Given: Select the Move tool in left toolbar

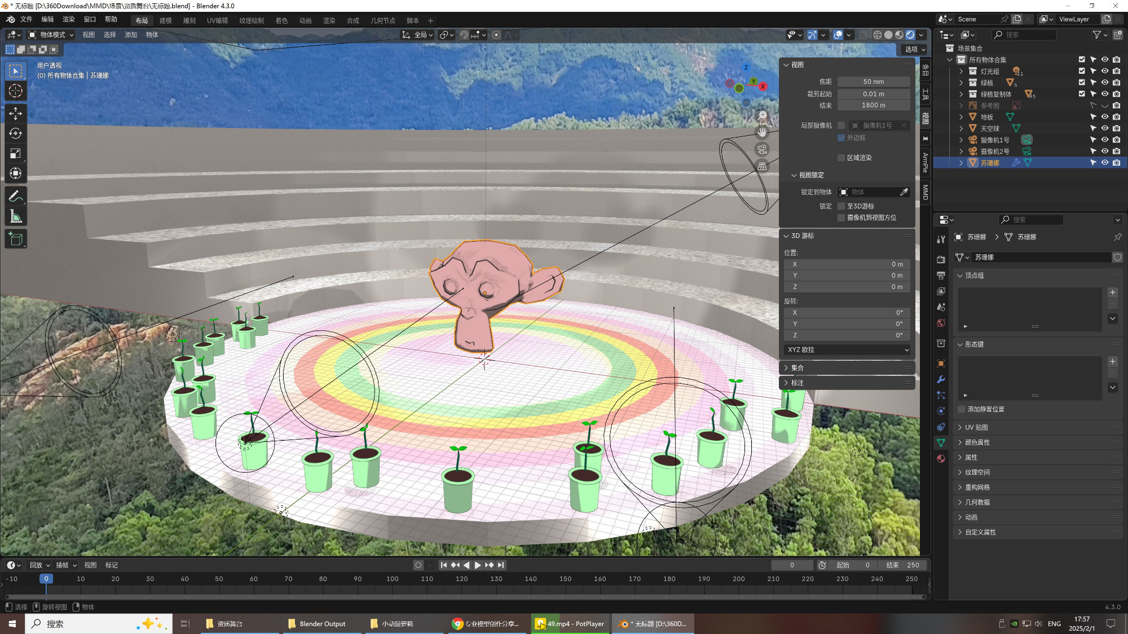Looking at the screenshot, I should pos(15,113).
